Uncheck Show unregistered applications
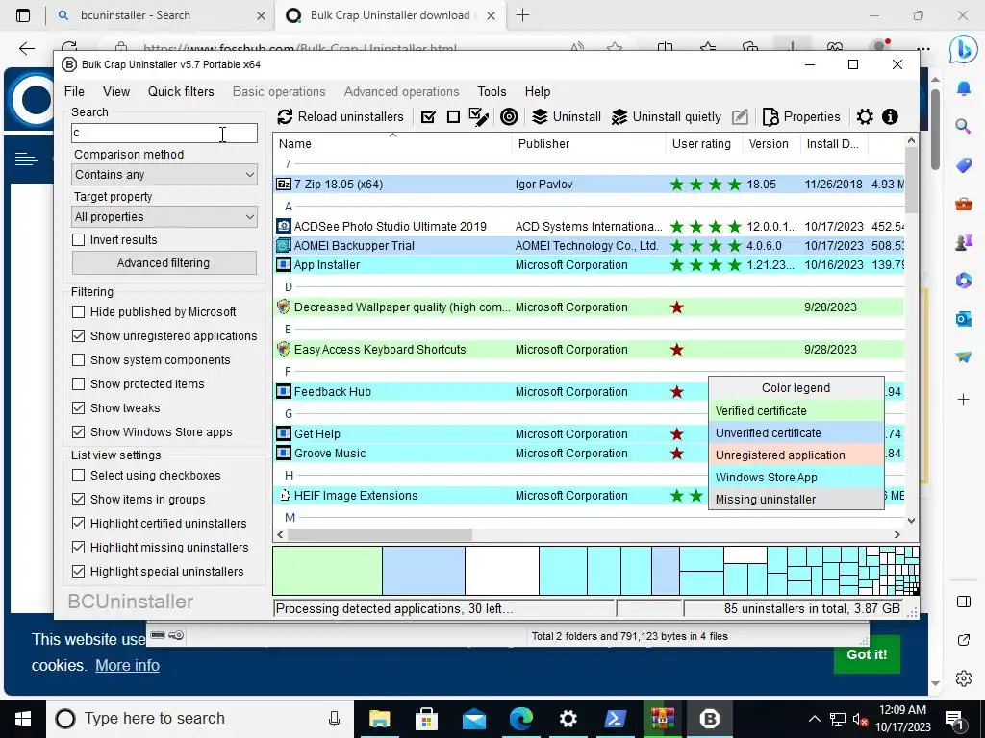985x738 pixels. [79, 335]
